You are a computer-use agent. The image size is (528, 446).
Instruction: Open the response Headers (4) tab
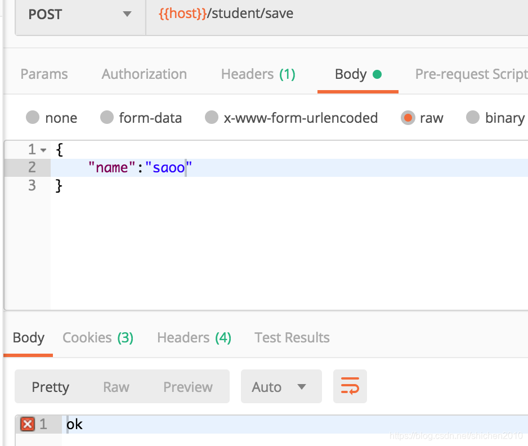point(194,338)
